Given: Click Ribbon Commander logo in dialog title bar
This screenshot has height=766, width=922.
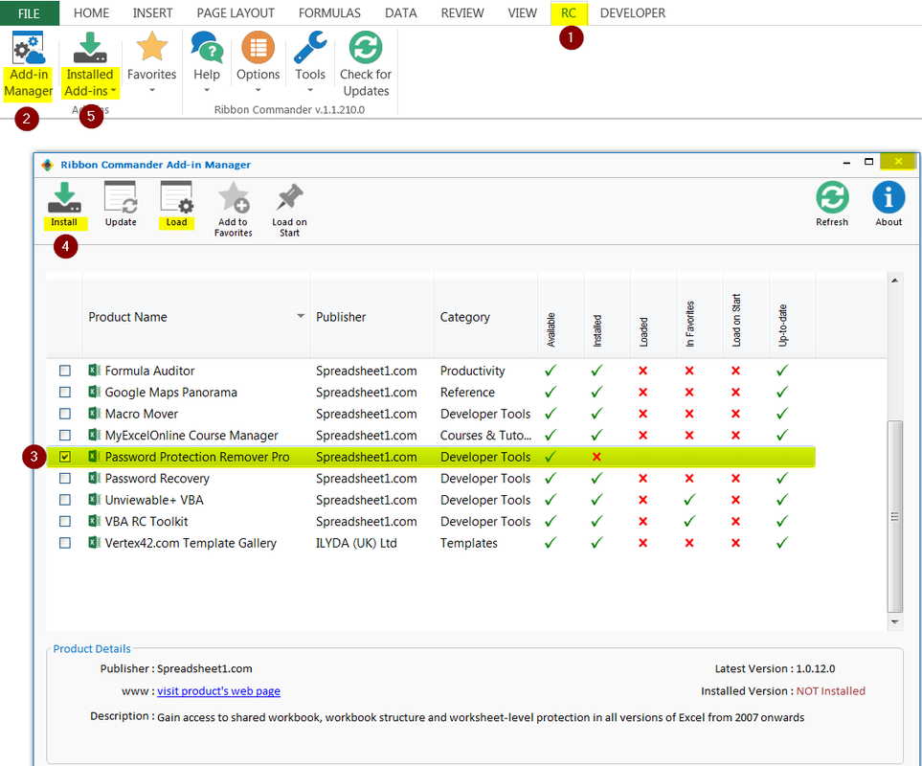Looking at the screenshot, I should pos(47,165).
